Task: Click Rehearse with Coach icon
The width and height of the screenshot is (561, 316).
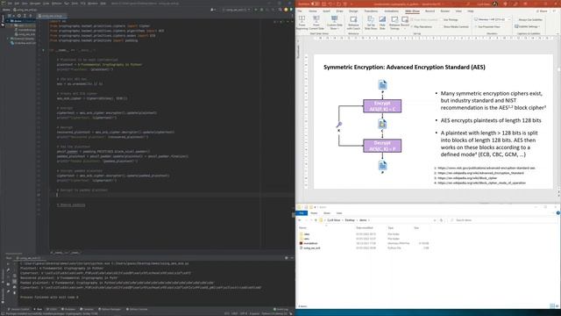Action: click(x=353, y=22)
